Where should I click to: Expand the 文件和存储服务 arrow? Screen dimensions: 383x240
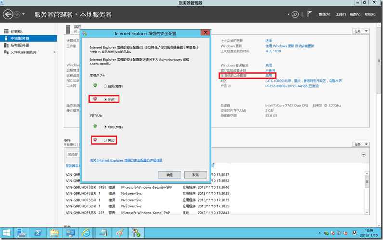(x=54, y=52)
